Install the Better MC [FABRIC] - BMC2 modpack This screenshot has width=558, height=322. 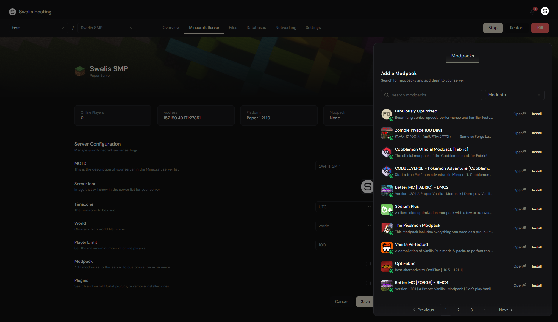[x=537, y=190]
